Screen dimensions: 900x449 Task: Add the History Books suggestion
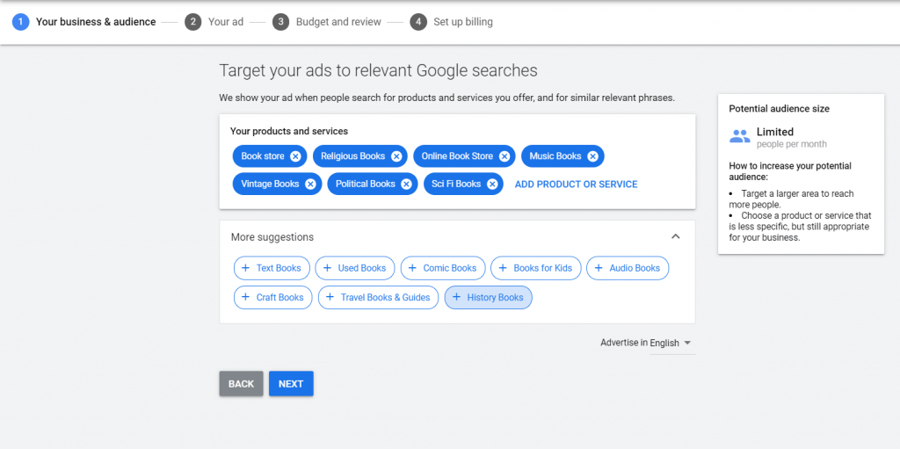(489, 297)
